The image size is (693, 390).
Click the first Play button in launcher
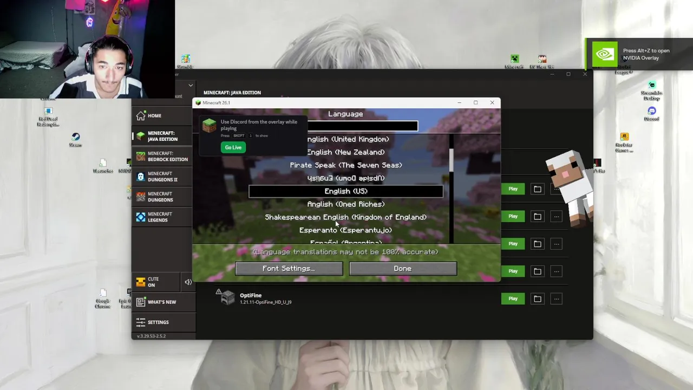tap(513, 189)
